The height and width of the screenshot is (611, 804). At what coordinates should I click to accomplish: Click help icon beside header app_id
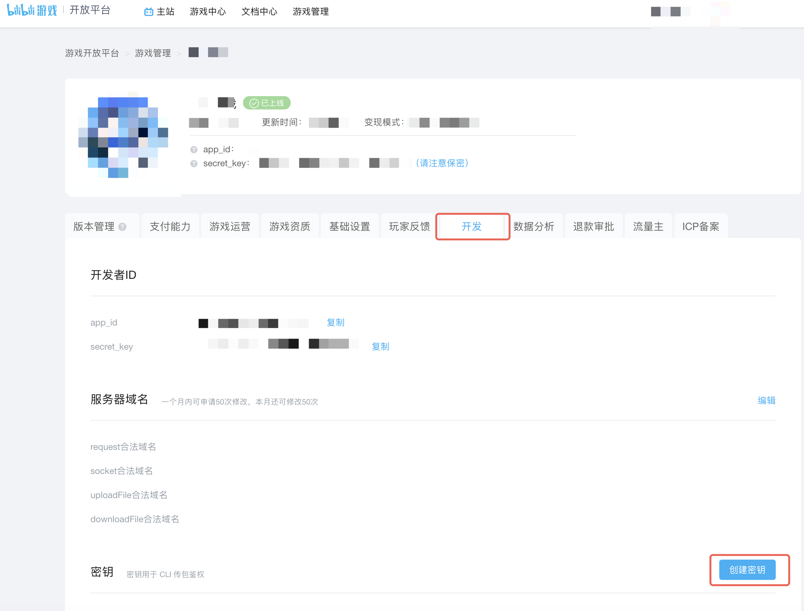[194, 149]
